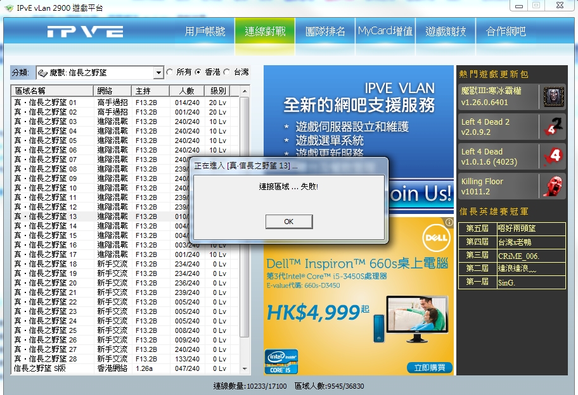Click the Dell computer product image
Image resolution: width=578 pixels, height=395 pixels.
click(412, 319)
